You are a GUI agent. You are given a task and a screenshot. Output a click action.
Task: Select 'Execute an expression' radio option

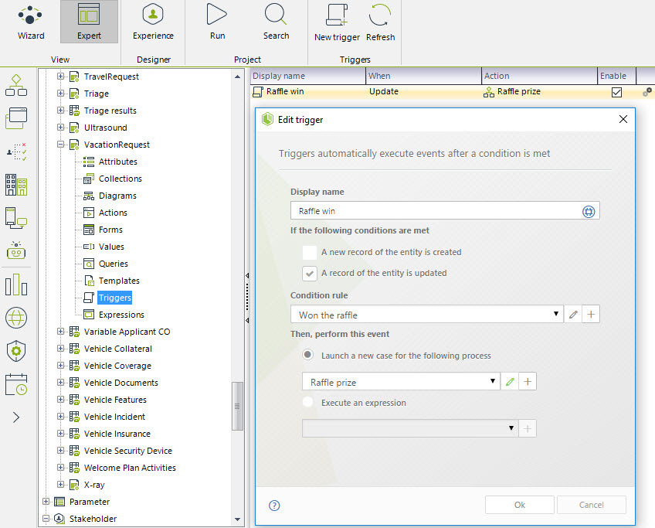pyautogui.click(x=308, y=402)
